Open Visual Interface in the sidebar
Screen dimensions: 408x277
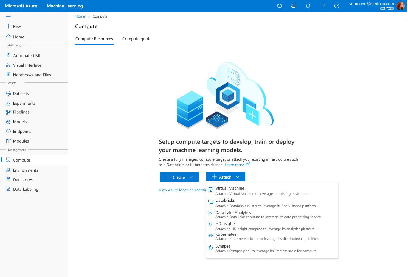click(x=27, y=65)
